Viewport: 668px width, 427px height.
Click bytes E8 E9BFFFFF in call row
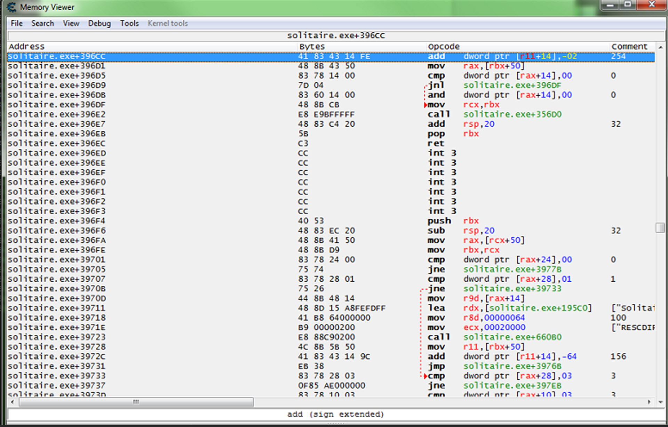(x=326, y=114)
